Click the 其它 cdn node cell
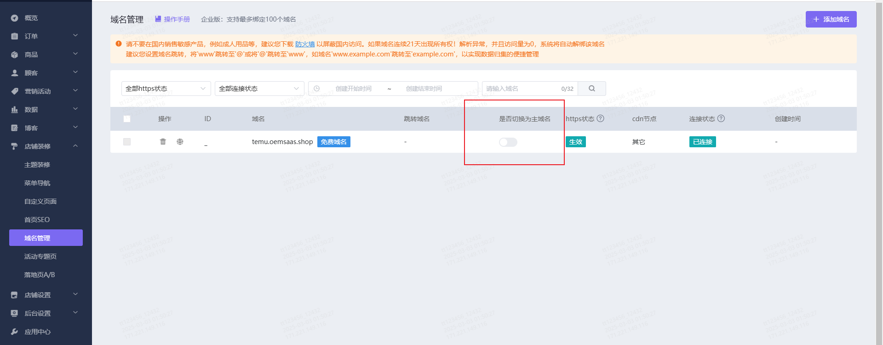 pyautogui.click(x=638, y=142)
